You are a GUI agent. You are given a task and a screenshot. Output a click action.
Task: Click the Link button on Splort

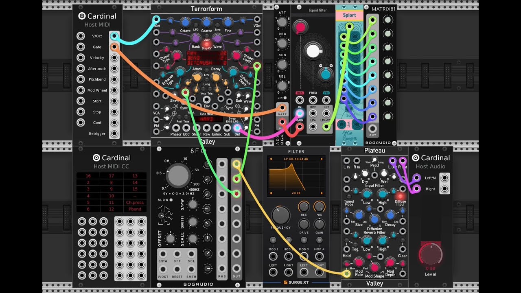point(348,125)
